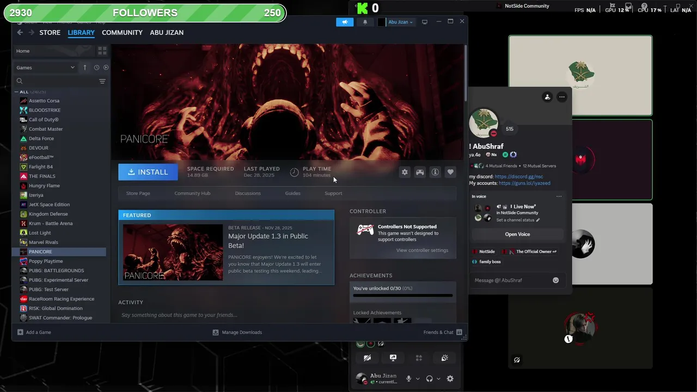Image resolution: width=697 pixels, height=392 pixels.
Task: Open Discord user settings gear
Action: 450,378
